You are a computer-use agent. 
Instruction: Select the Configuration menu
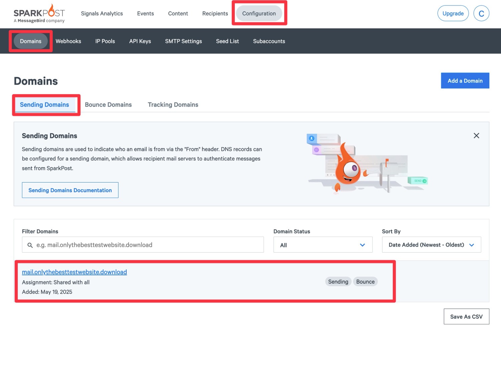point(259,13)
